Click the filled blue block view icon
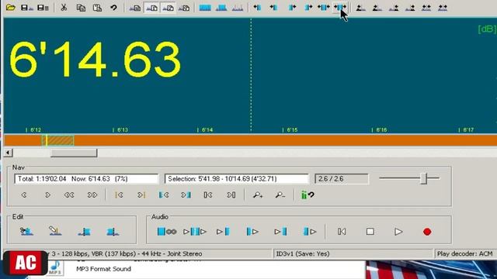Viewport: 497px width, 279px height. (205, 7)
